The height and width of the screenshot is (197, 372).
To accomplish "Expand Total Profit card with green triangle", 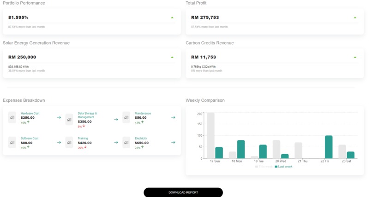I will click(x=355, y=17).
